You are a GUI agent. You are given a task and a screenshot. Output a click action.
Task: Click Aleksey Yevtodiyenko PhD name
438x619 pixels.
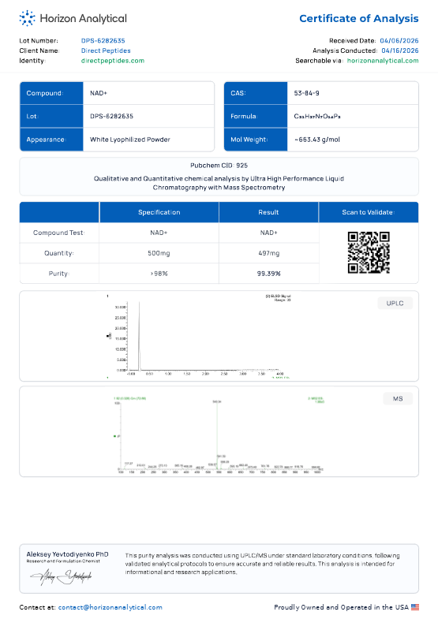pos(68,554)
